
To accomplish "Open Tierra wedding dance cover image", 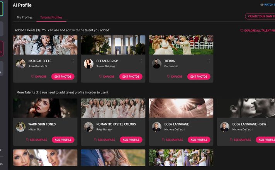I will pyautogui.click(x=181, y=45).
